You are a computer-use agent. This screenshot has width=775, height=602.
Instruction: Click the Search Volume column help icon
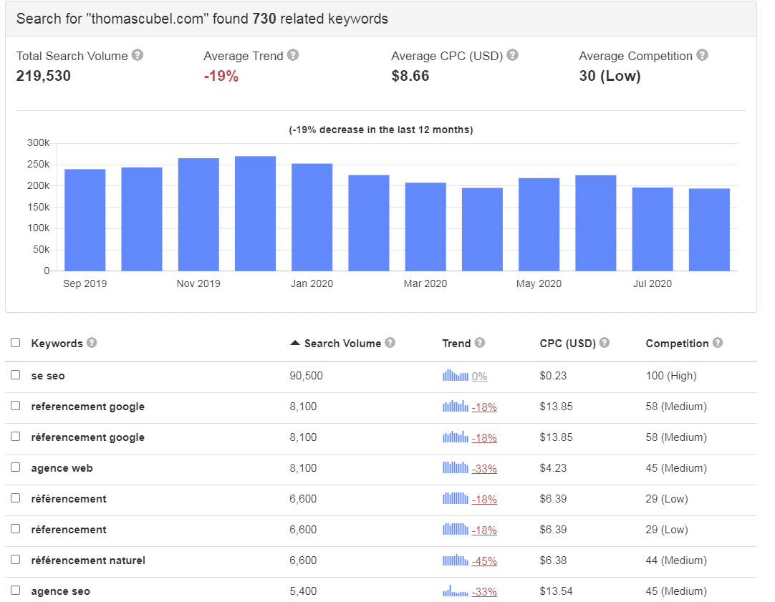click(x=390, y=343)
